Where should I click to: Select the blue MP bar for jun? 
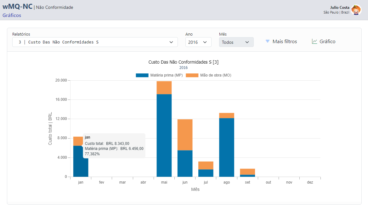pyautogui.click(x=185, y=163)
